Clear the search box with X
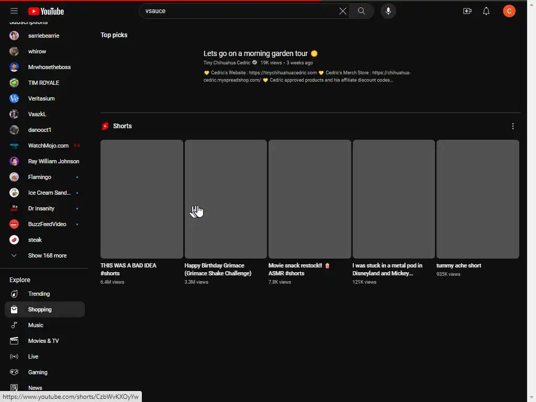The height and width of the screenshot is (402, 536). click(342, 11)
